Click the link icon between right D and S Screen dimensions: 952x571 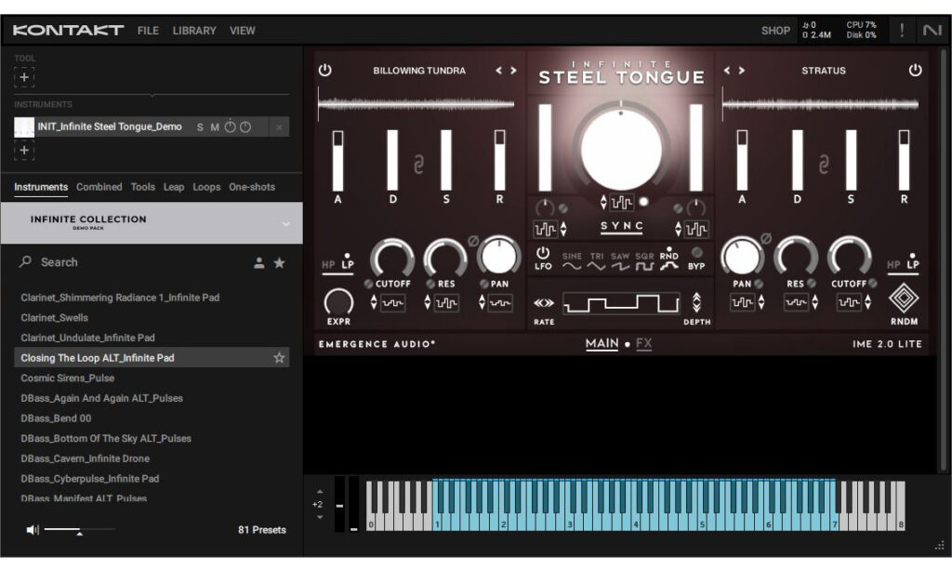(x=824, y=165)
